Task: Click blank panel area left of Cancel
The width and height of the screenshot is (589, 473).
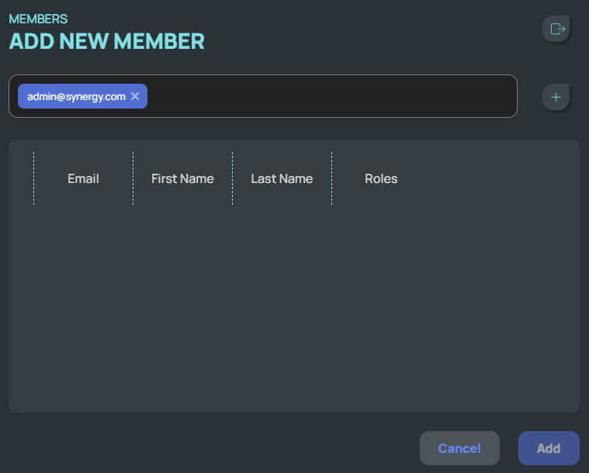Action: [x=210, y=448]
